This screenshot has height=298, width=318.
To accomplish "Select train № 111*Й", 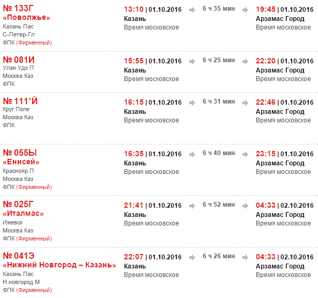I will point(20,101).
